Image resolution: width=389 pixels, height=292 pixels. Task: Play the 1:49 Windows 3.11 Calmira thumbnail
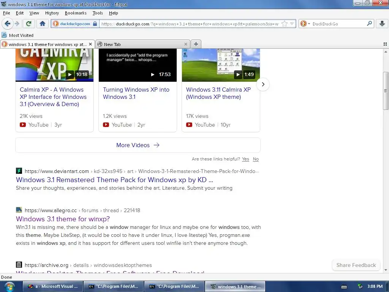pyautogui.click(x=221, y=65)
